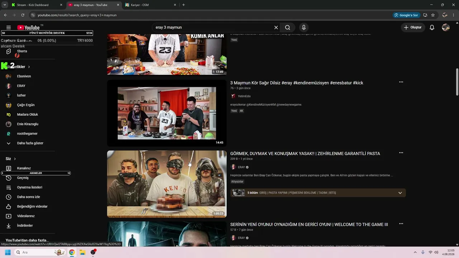Play the 14:45 thumbnail video

coord(167,113)
